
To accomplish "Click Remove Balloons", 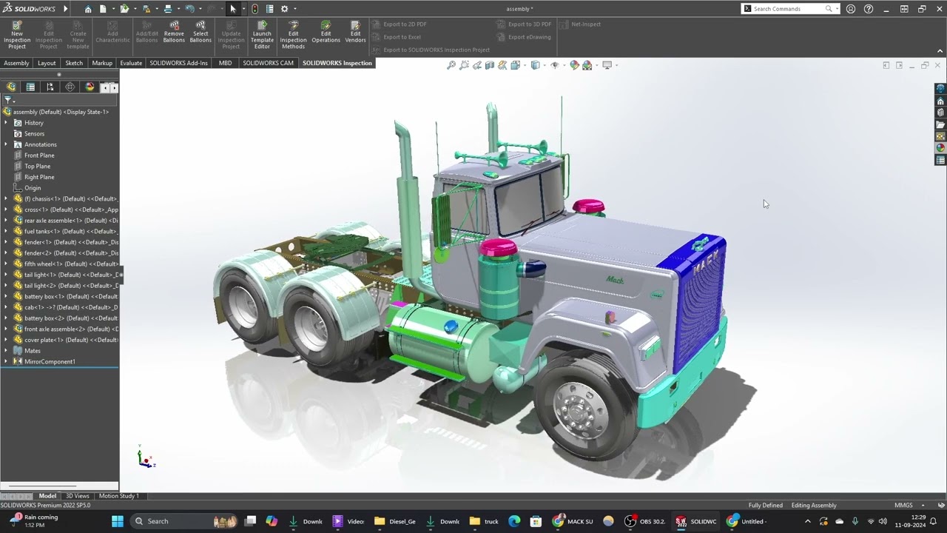I will coord(174,32).
